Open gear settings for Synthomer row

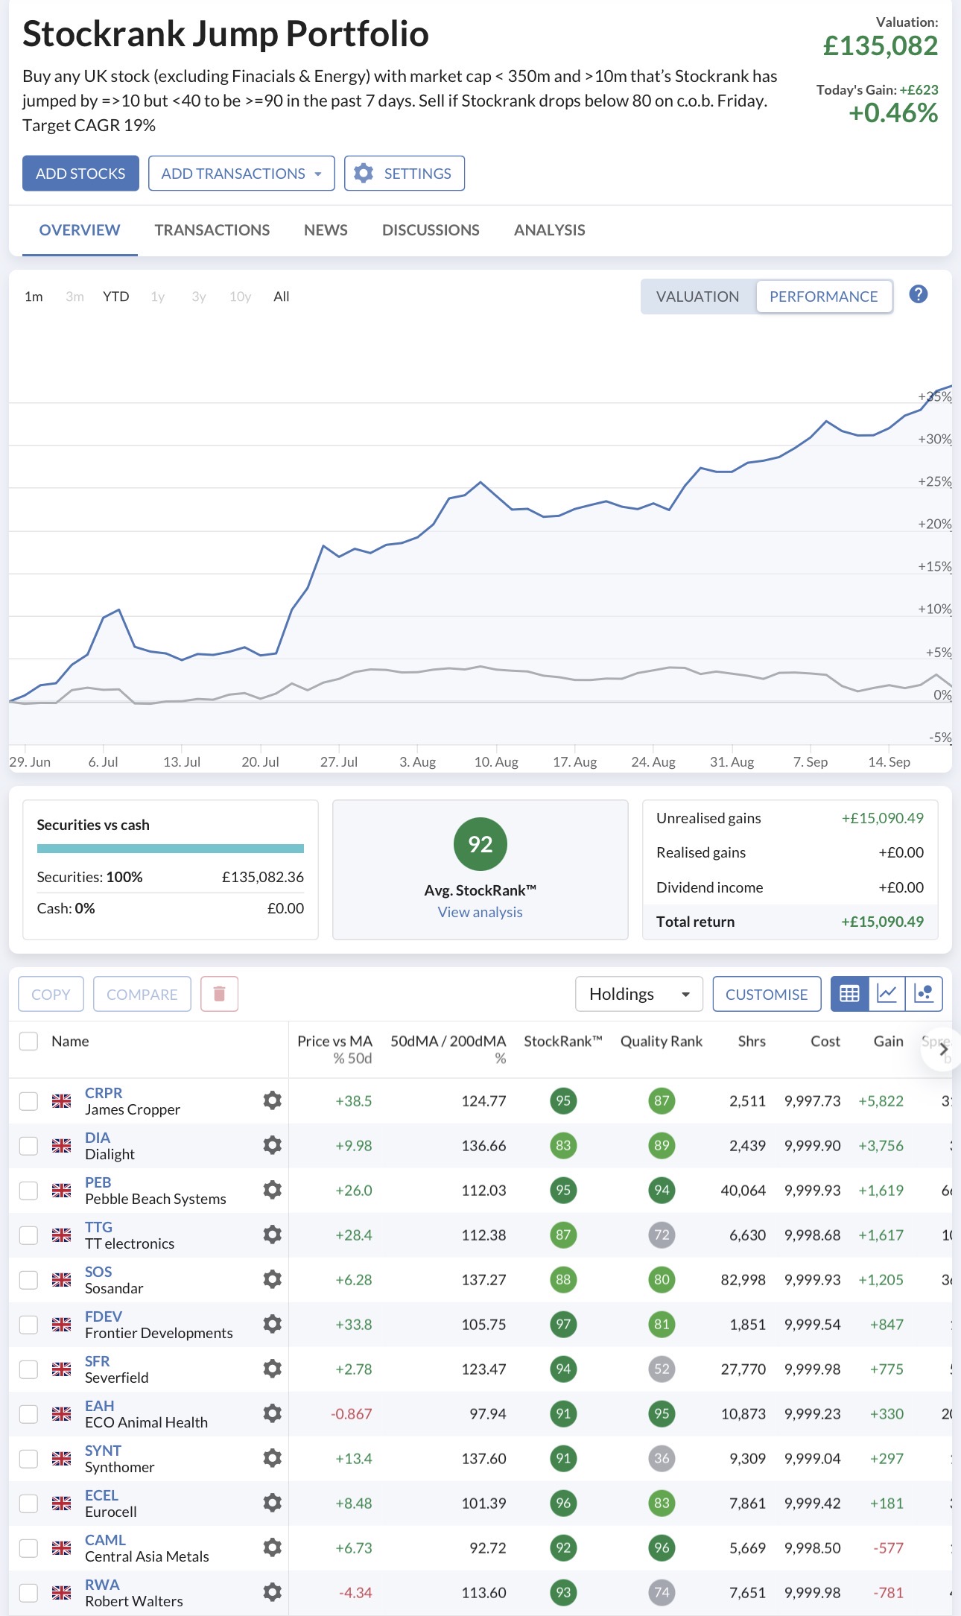[x=273, y=1458]
